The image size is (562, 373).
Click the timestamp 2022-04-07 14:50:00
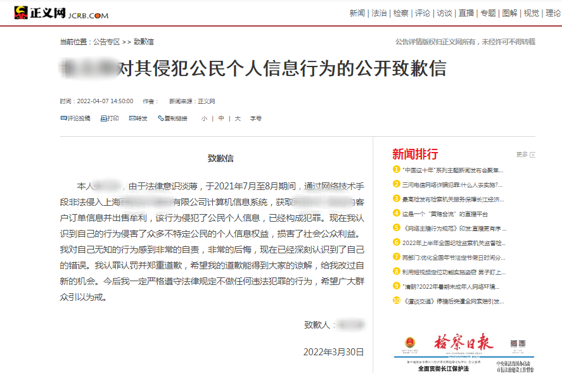105,101
